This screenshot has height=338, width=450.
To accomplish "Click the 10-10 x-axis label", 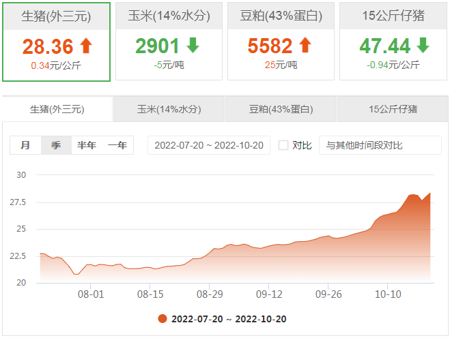I will tap(388, 294).
